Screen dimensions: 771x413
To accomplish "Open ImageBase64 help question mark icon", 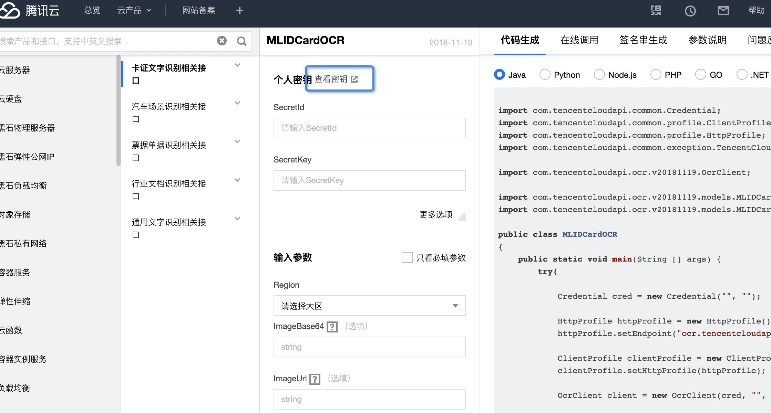I will tap(332, 327).
